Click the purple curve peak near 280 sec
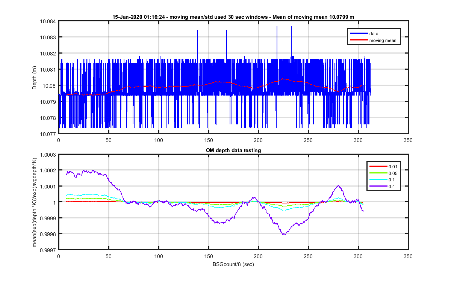 click(x=339, y=185)
